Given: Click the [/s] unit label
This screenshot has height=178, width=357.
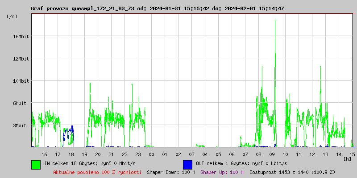Looking at the screenshot, I should tap(12, 16).
